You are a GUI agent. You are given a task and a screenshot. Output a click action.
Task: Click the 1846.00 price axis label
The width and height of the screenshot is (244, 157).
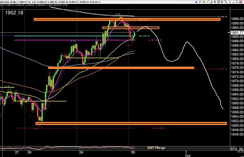tap(237, 134)
